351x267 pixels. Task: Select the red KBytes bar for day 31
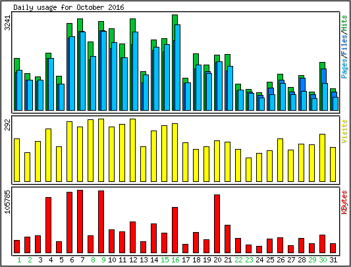click(x=333, y=248)
